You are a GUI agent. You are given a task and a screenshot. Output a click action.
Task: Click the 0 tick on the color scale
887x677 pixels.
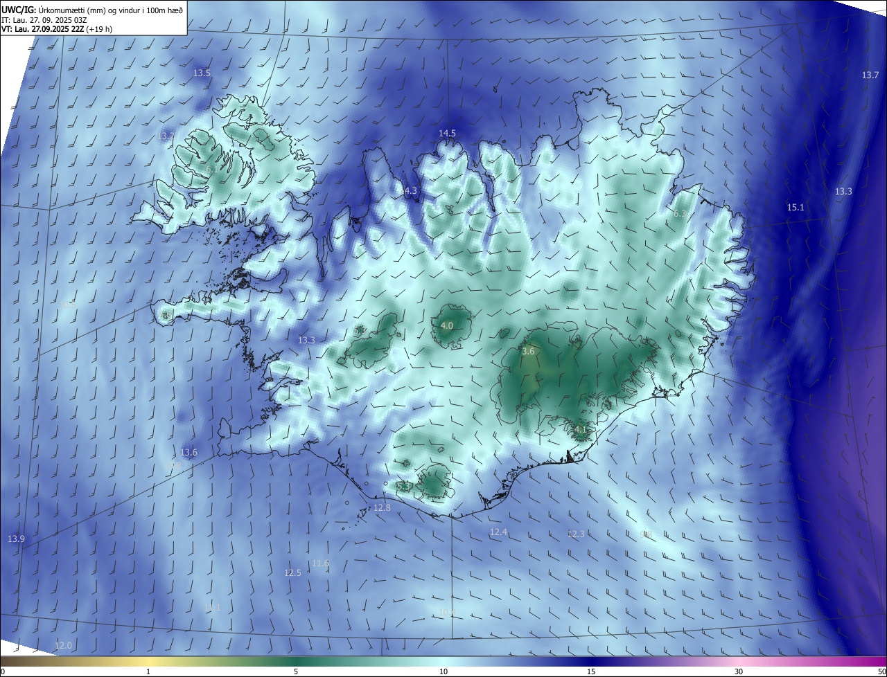point(3,671)
